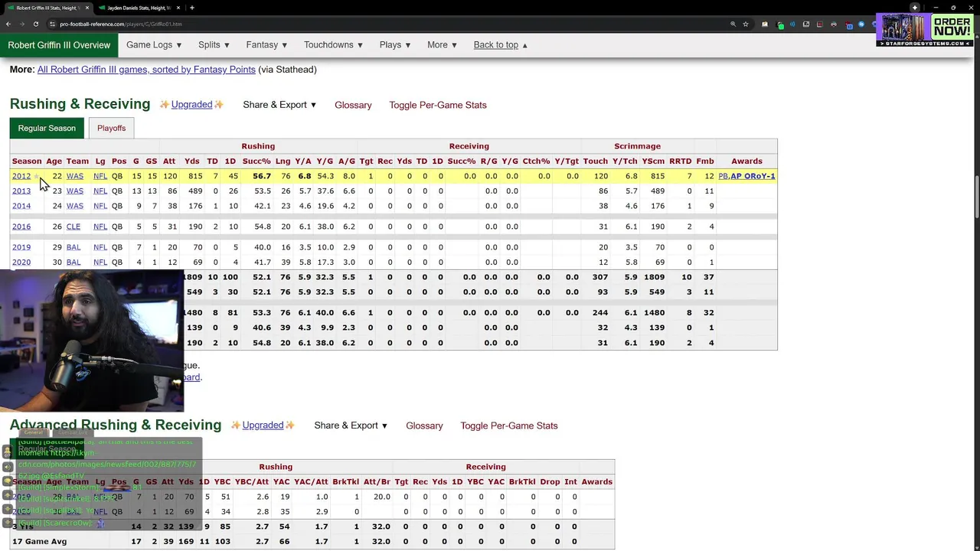Toggle Per-Game Stats for Rushing & Receiving
The height and width of the screenshot is (551, 980).
438,105
